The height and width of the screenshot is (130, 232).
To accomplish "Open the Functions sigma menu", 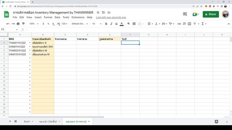I will click(x=204, y=24).
